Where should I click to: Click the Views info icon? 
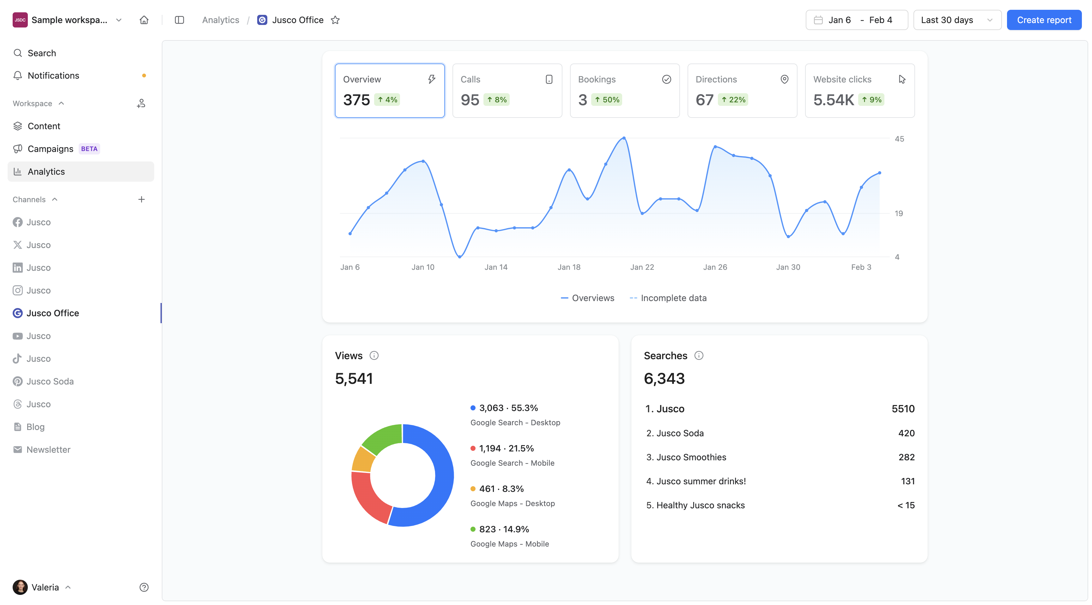(374, 356)
